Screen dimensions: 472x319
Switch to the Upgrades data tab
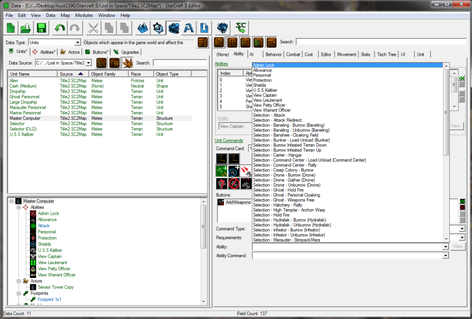pos(126,52)
